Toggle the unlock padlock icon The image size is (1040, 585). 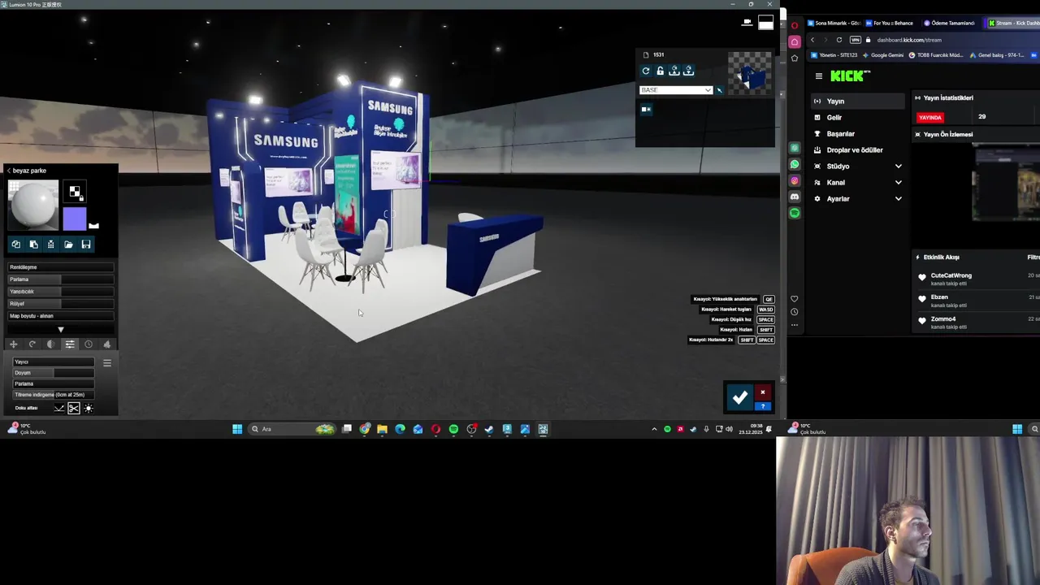(x=660, y=71)
